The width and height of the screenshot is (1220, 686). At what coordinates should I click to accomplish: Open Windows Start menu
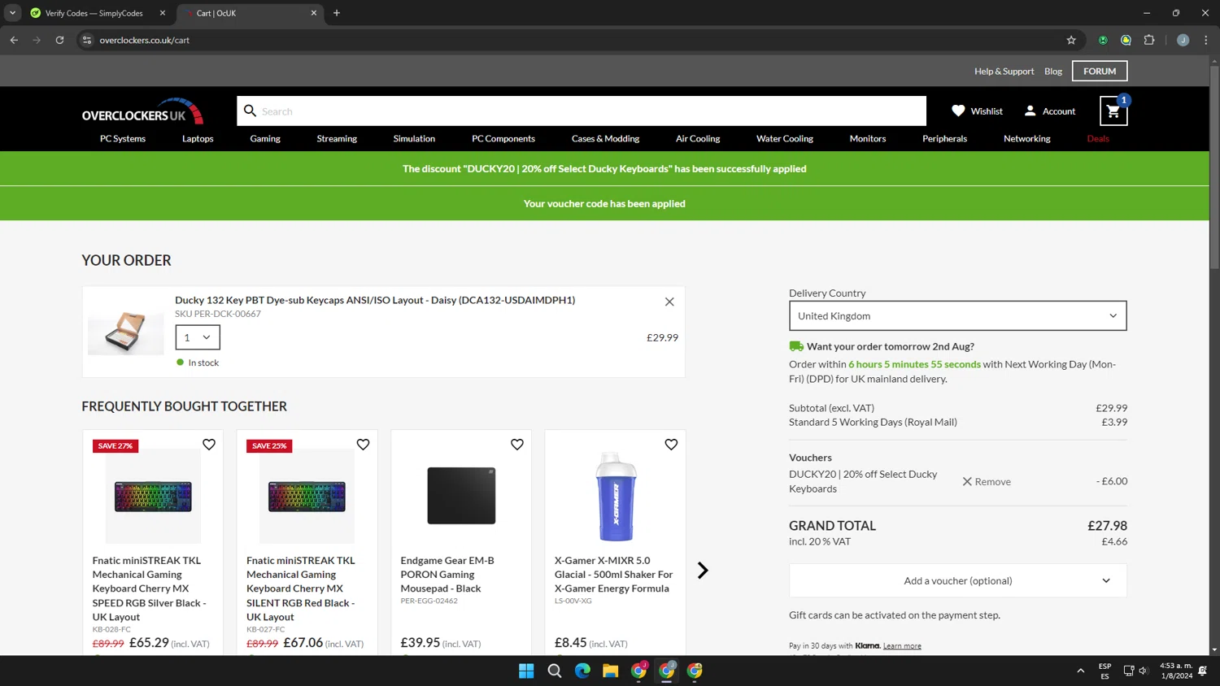click(x=526, y=671)
